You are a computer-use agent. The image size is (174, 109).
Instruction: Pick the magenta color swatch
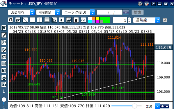point(97,22)
